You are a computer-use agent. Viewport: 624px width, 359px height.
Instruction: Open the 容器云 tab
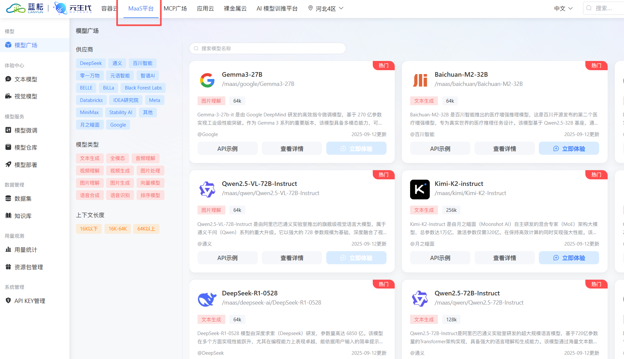(109, 9)
